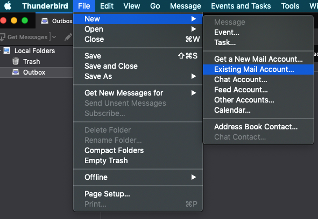Open the Apple menu

point(8,6)
